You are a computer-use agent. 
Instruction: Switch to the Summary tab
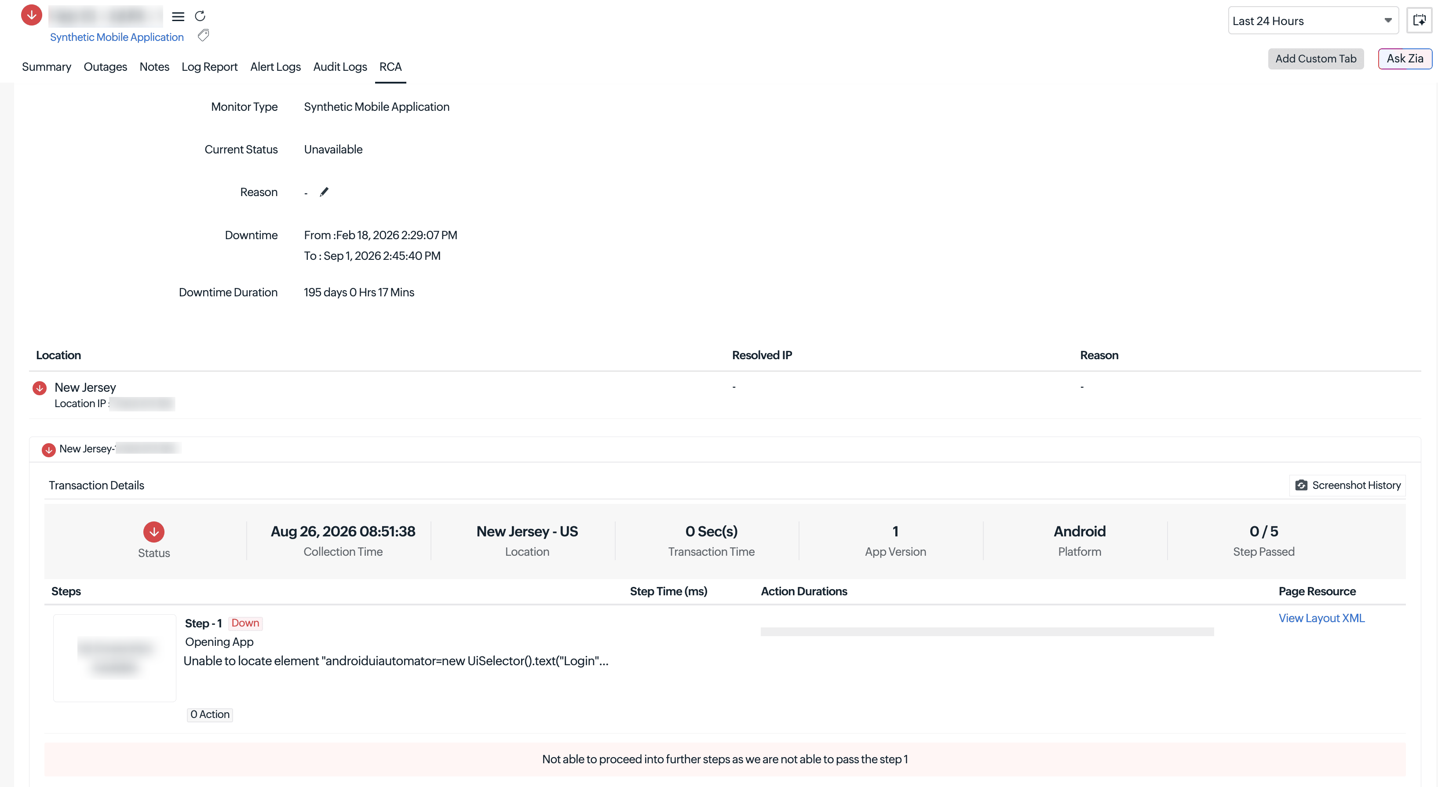pyautogui.click(x=46, y=67)
